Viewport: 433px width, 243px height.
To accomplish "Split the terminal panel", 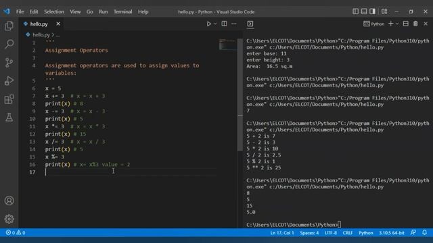I will point(406,24).
